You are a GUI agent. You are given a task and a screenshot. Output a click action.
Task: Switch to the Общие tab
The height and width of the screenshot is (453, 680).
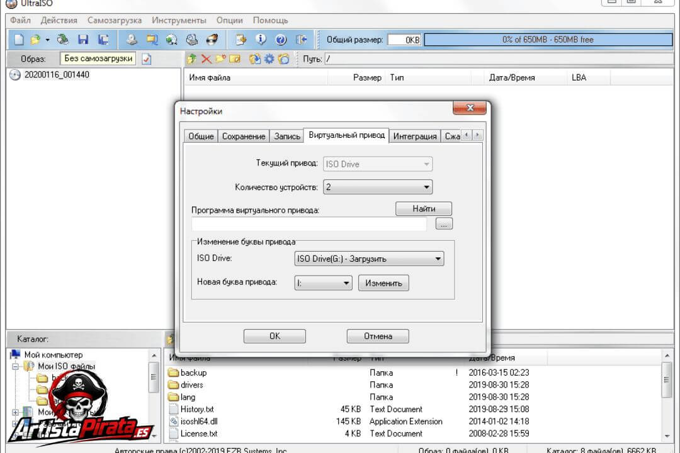[x=201, y=136]
